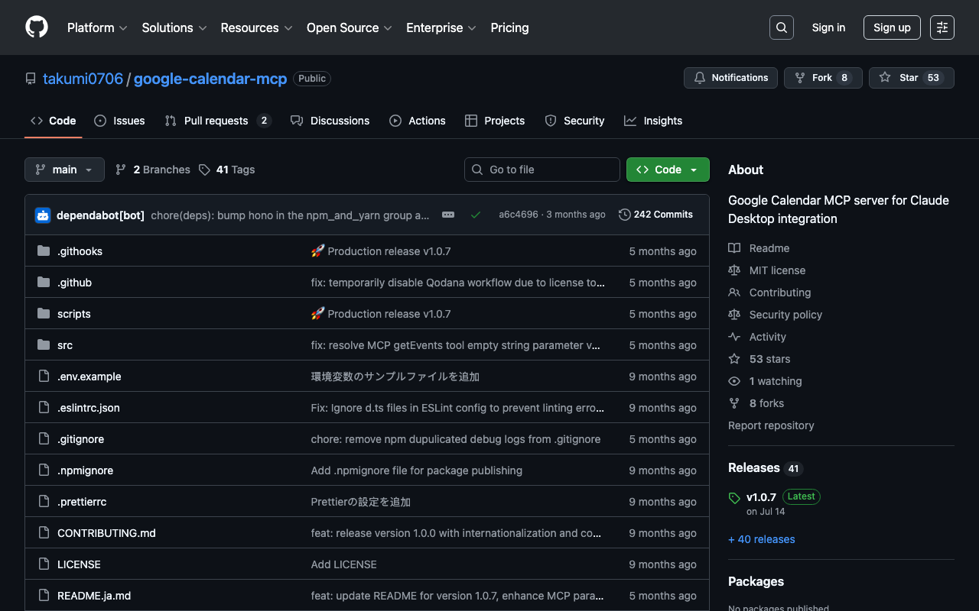
Task: Click the GitHub logo icon
Action: point(37,27)
